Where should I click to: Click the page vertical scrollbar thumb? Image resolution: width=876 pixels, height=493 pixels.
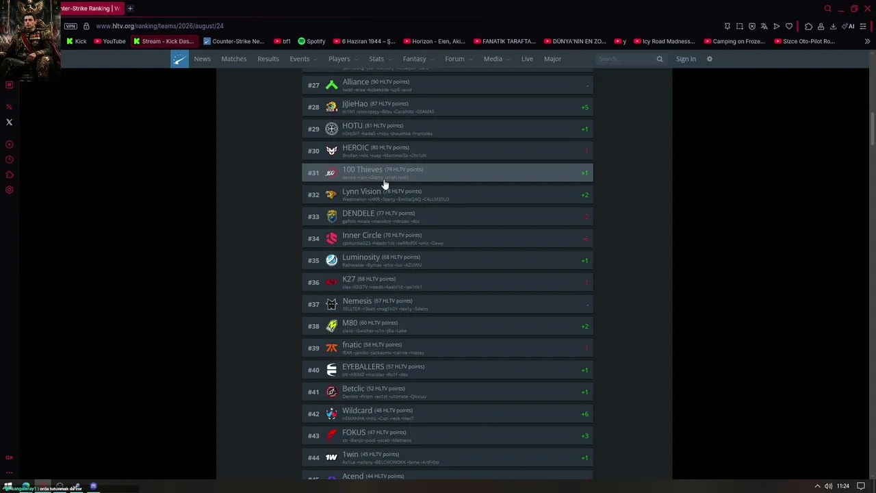872,128
